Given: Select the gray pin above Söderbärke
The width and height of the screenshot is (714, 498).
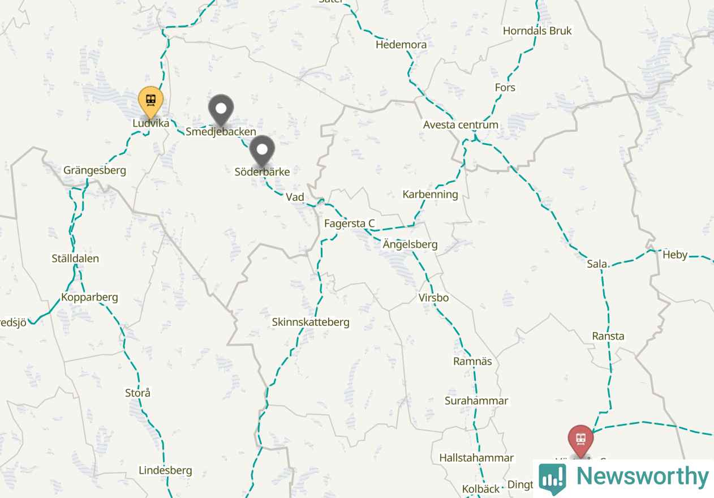Looking at the screenshot, I should point(262,151).
